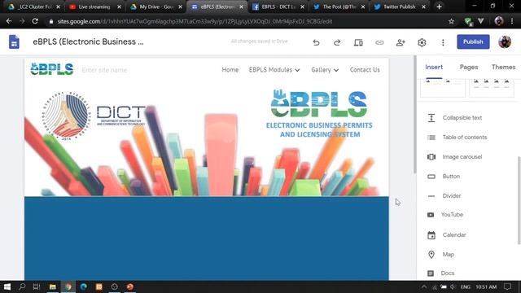Open the Windows Start menu
This screenshot has height=293, width=521.
pyautogui.click(x=7, y=286)
